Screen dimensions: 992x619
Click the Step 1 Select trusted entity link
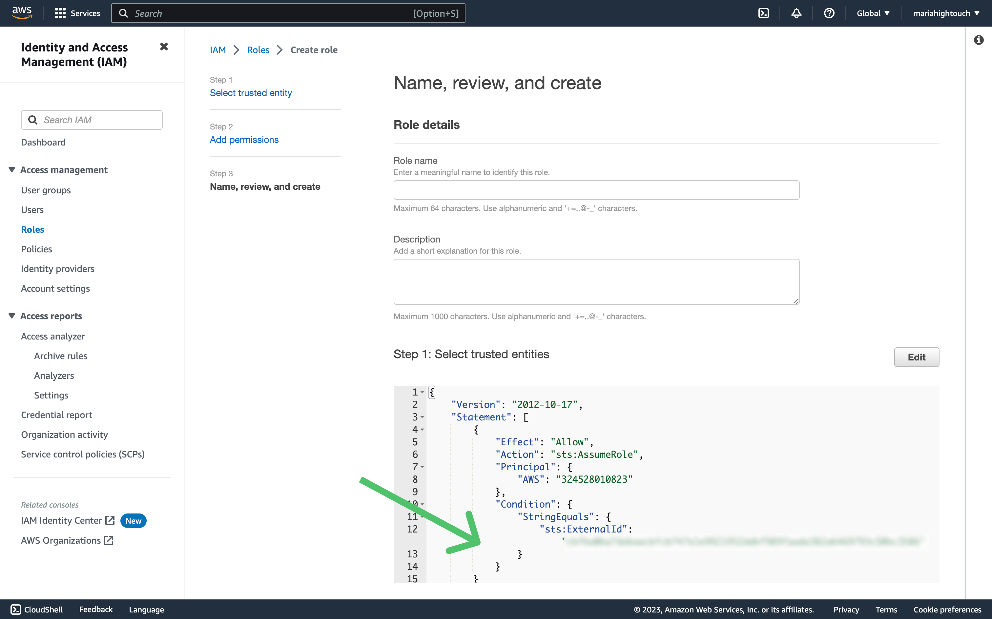click(251, 92)
